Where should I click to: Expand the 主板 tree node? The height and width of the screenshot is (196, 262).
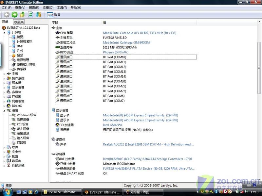[4, 74]
